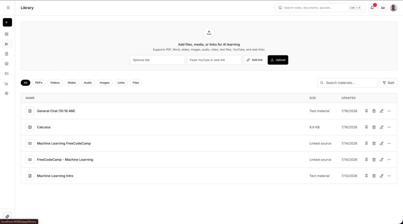Image resolution: width=403 pixels, height=224 pixels.
Task: Select the All filter tab
Action: tap(25, 83)
